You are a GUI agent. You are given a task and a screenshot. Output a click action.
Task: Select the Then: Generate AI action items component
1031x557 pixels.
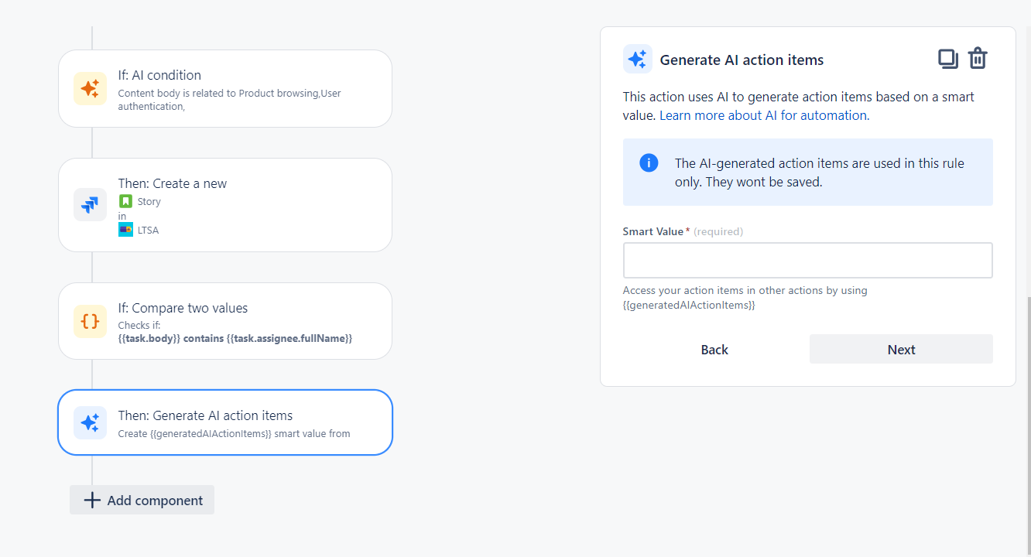pyautogui.click(x=224, y=422)
